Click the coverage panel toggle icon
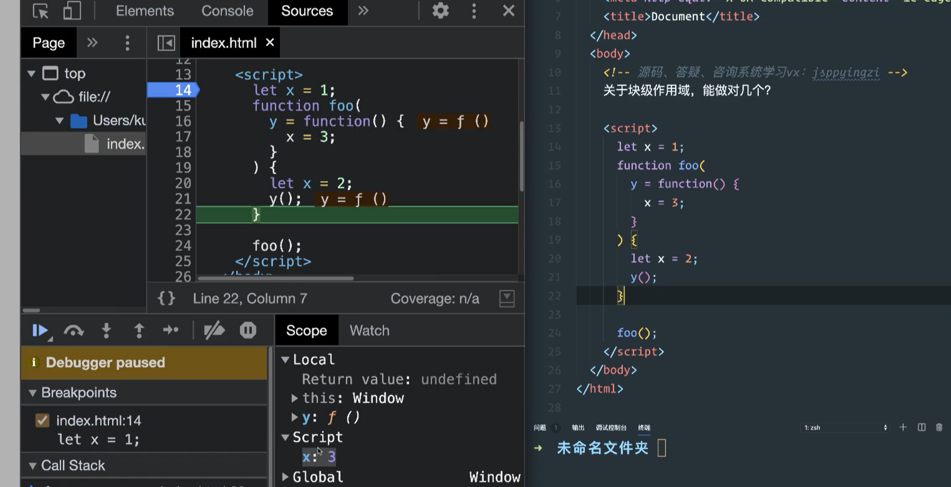 (507, 298)
